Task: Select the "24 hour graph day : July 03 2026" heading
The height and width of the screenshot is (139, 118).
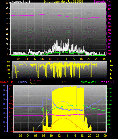Action: click(63, 1)
